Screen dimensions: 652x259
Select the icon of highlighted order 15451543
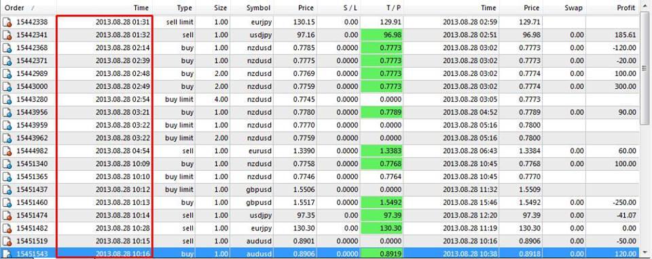(x=7, y=253)
